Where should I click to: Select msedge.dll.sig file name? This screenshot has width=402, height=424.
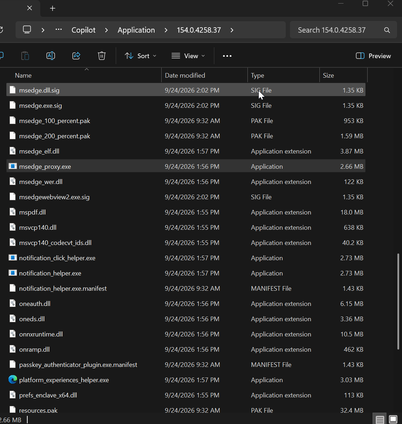39,90
